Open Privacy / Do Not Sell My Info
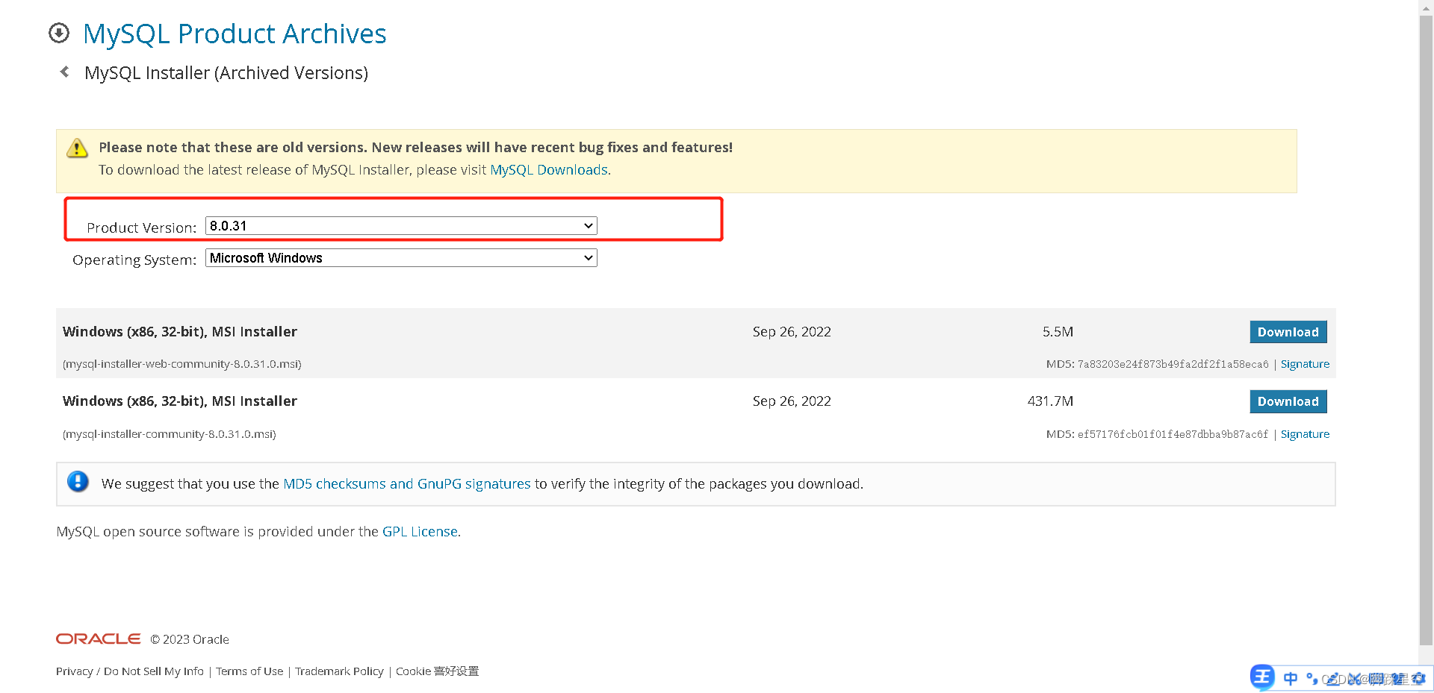Screen dimensions: 1434x693 [130, 671]
